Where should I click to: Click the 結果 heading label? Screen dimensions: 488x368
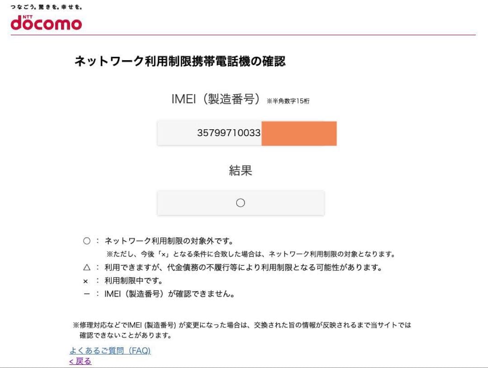(x=240, y=171)
